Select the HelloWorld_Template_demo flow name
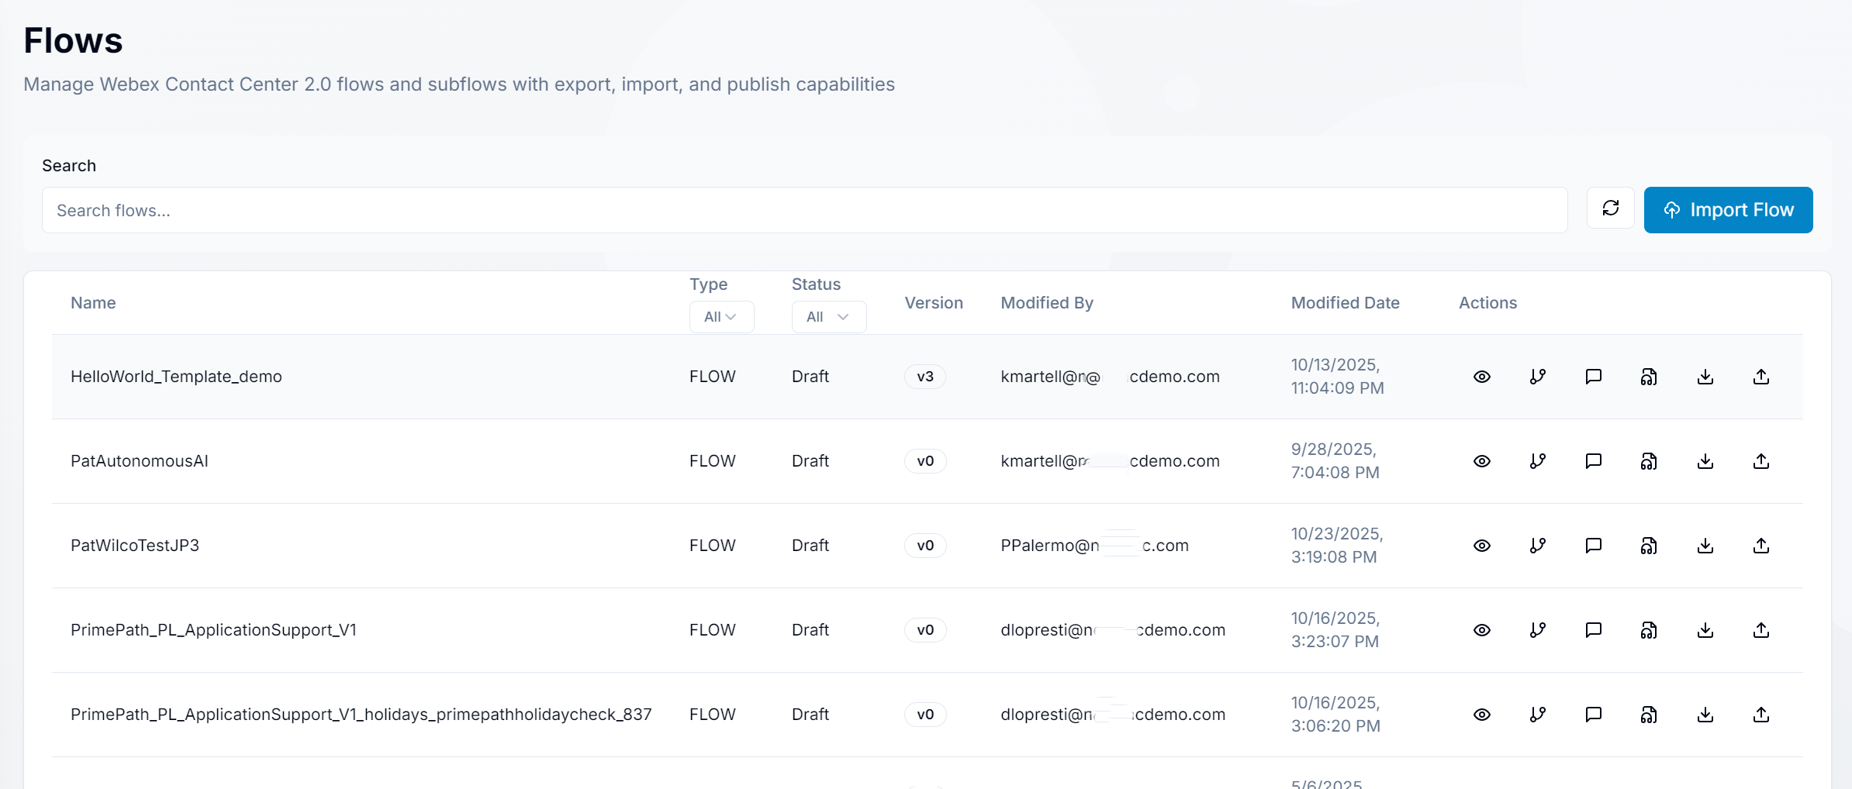This screenshot has height=789, width=1852. coord(176,377)
